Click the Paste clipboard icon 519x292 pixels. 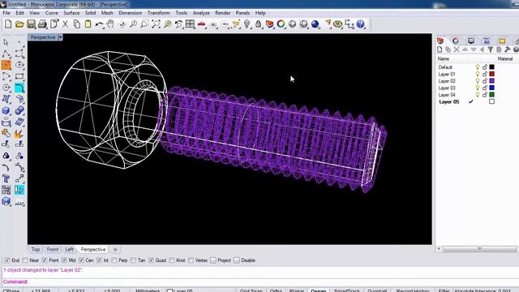(88, 24)
